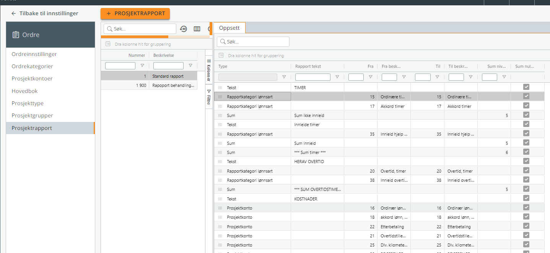
Task: Open Prosjektkontoer in Ordre menu
Action: click(32, 78)
